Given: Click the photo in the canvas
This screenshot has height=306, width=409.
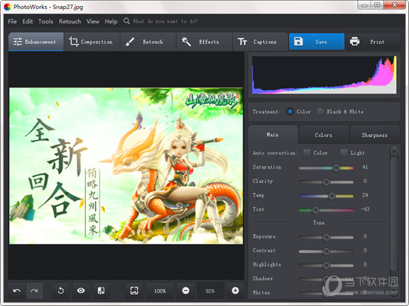Looking at the screenshot, I should click(x=126, y=166).
